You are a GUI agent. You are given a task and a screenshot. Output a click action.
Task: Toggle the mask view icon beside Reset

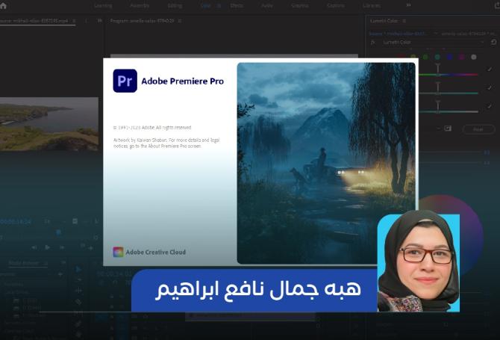click(x=448, y=129)
